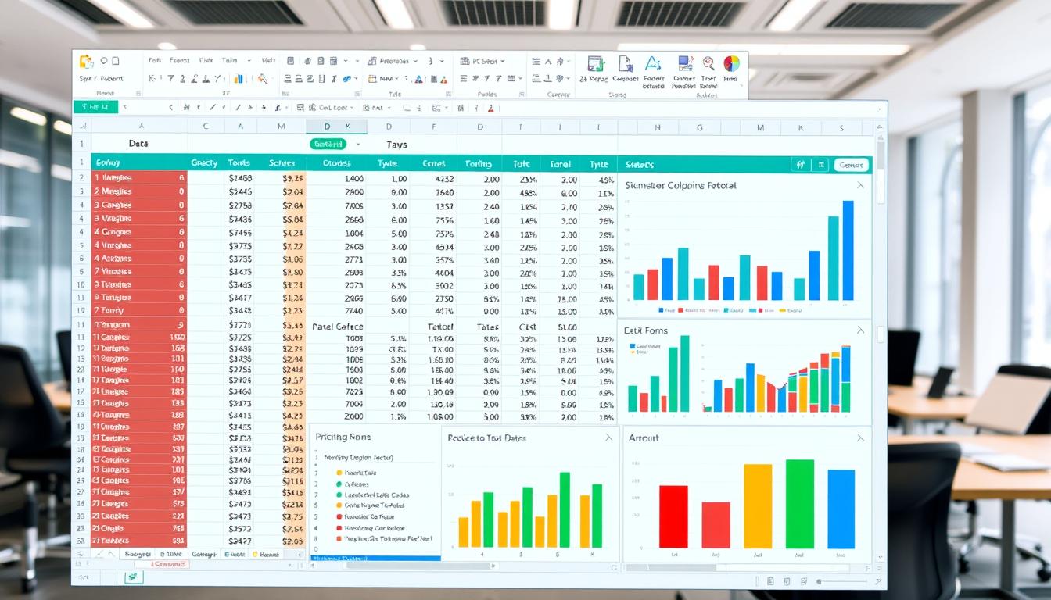Select column header F
This screenshot has height=600, width=1051.
(433, 126)
